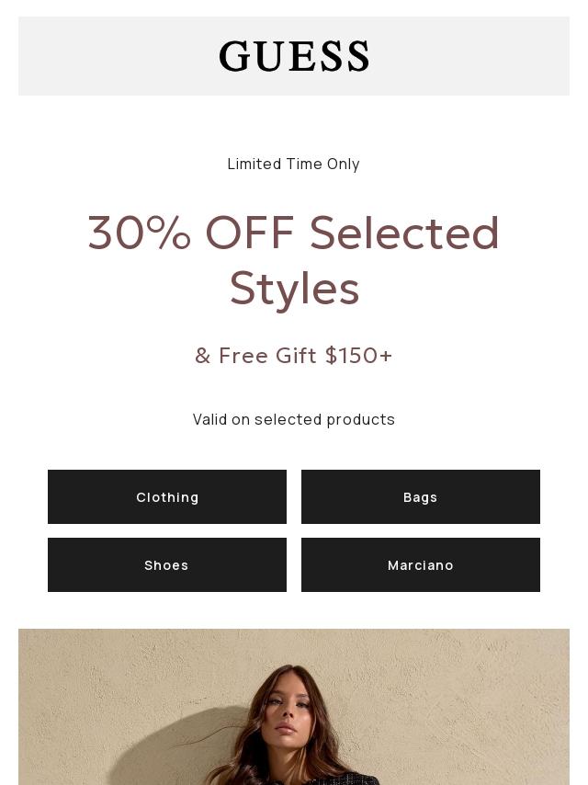Open the Clothing category
Image resolution: width=588 pixels, height=785 pixels.
[x=167, y=497]
